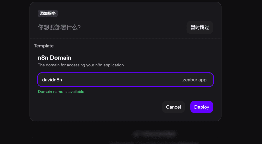This screenshot has height=144, width=262.
Task: Click the davidn8n text in the domain box
Action: tap(52, 80)
